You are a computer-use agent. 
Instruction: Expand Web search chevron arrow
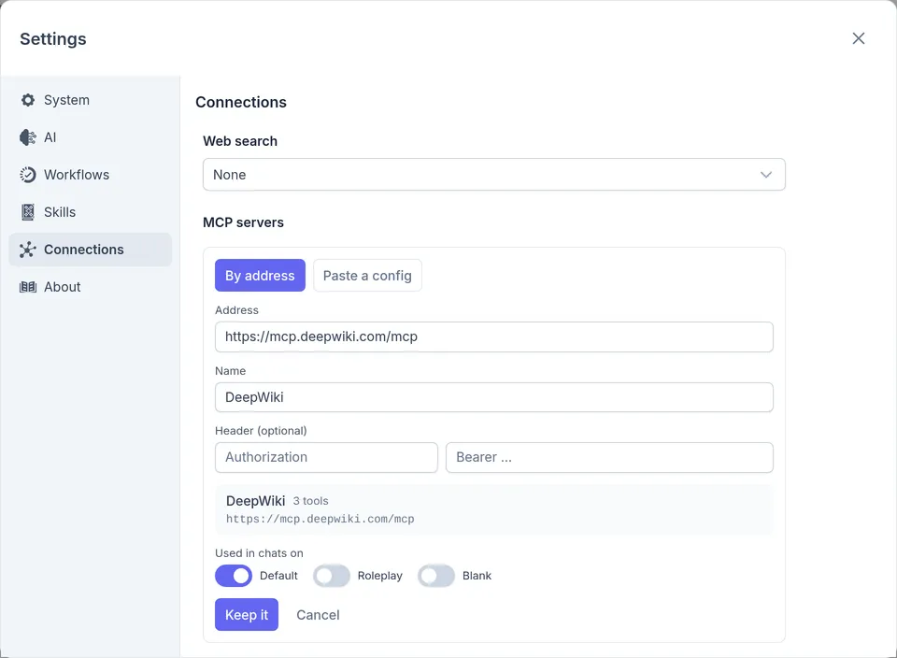[766, 175]
